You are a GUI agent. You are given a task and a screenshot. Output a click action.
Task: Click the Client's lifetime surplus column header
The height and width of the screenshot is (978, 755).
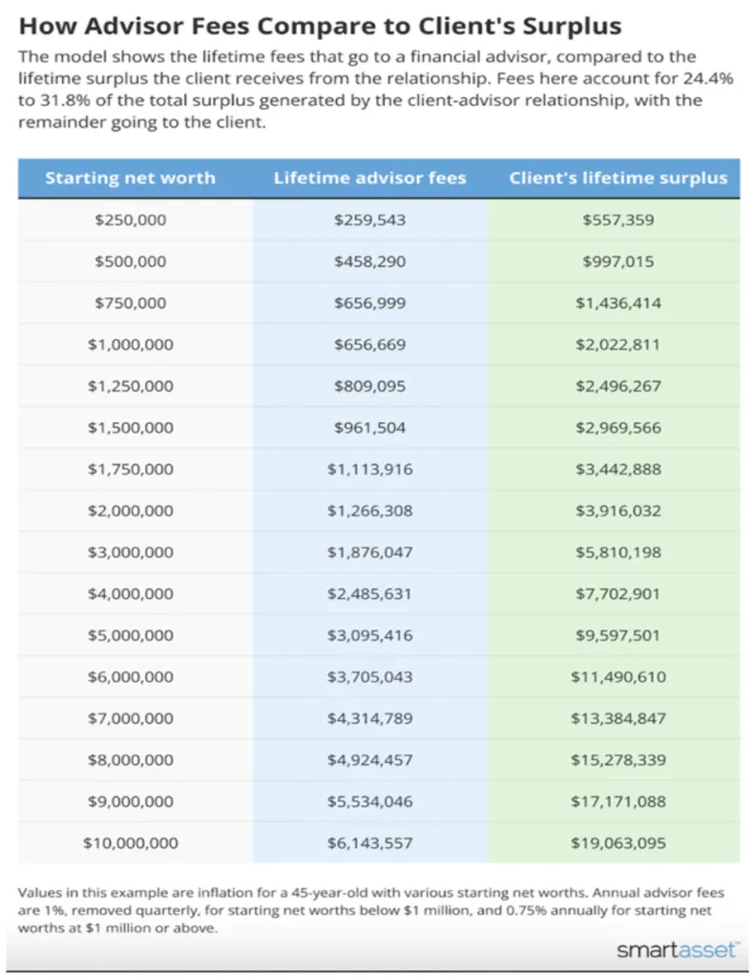tap(618, 178)
